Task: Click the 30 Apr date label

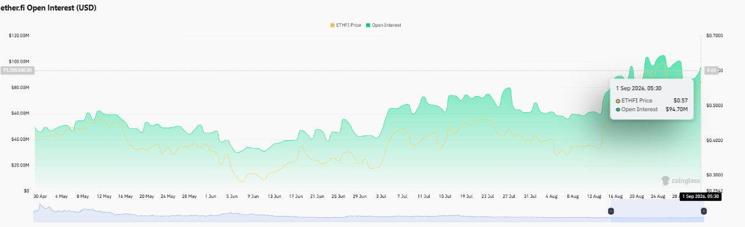Action: [x=40, y=197]
